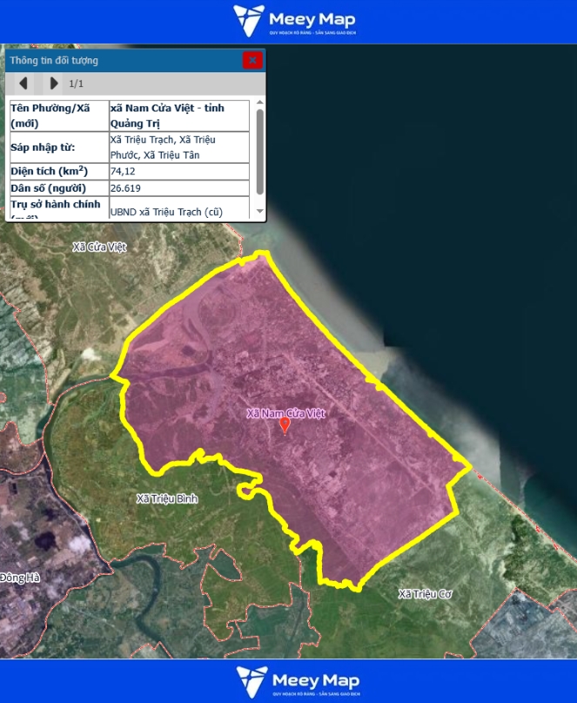Close the Thông tin đối tượng popup
The image size is (577, 703).
tap(252, 60)
